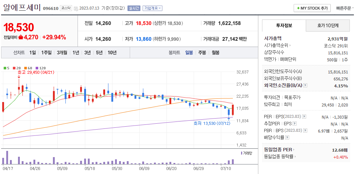Click the MY STOCK 추가 button
Screen dimensions: 355x174
point(312,8)
